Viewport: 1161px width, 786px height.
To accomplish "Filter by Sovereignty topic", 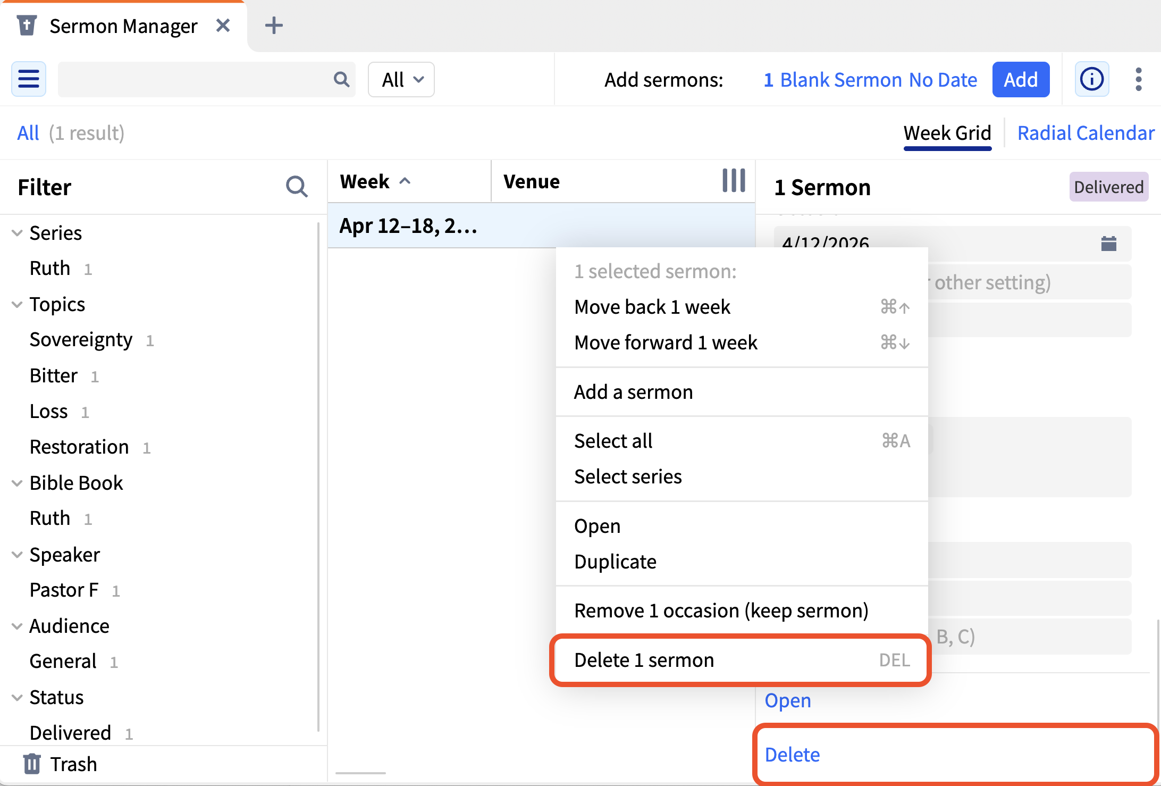I will (81, 339).
